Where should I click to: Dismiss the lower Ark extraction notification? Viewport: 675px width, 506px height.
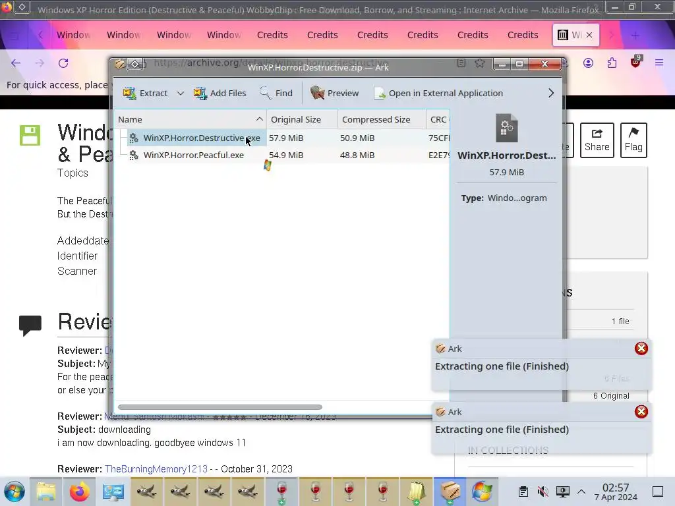[641, 412]
